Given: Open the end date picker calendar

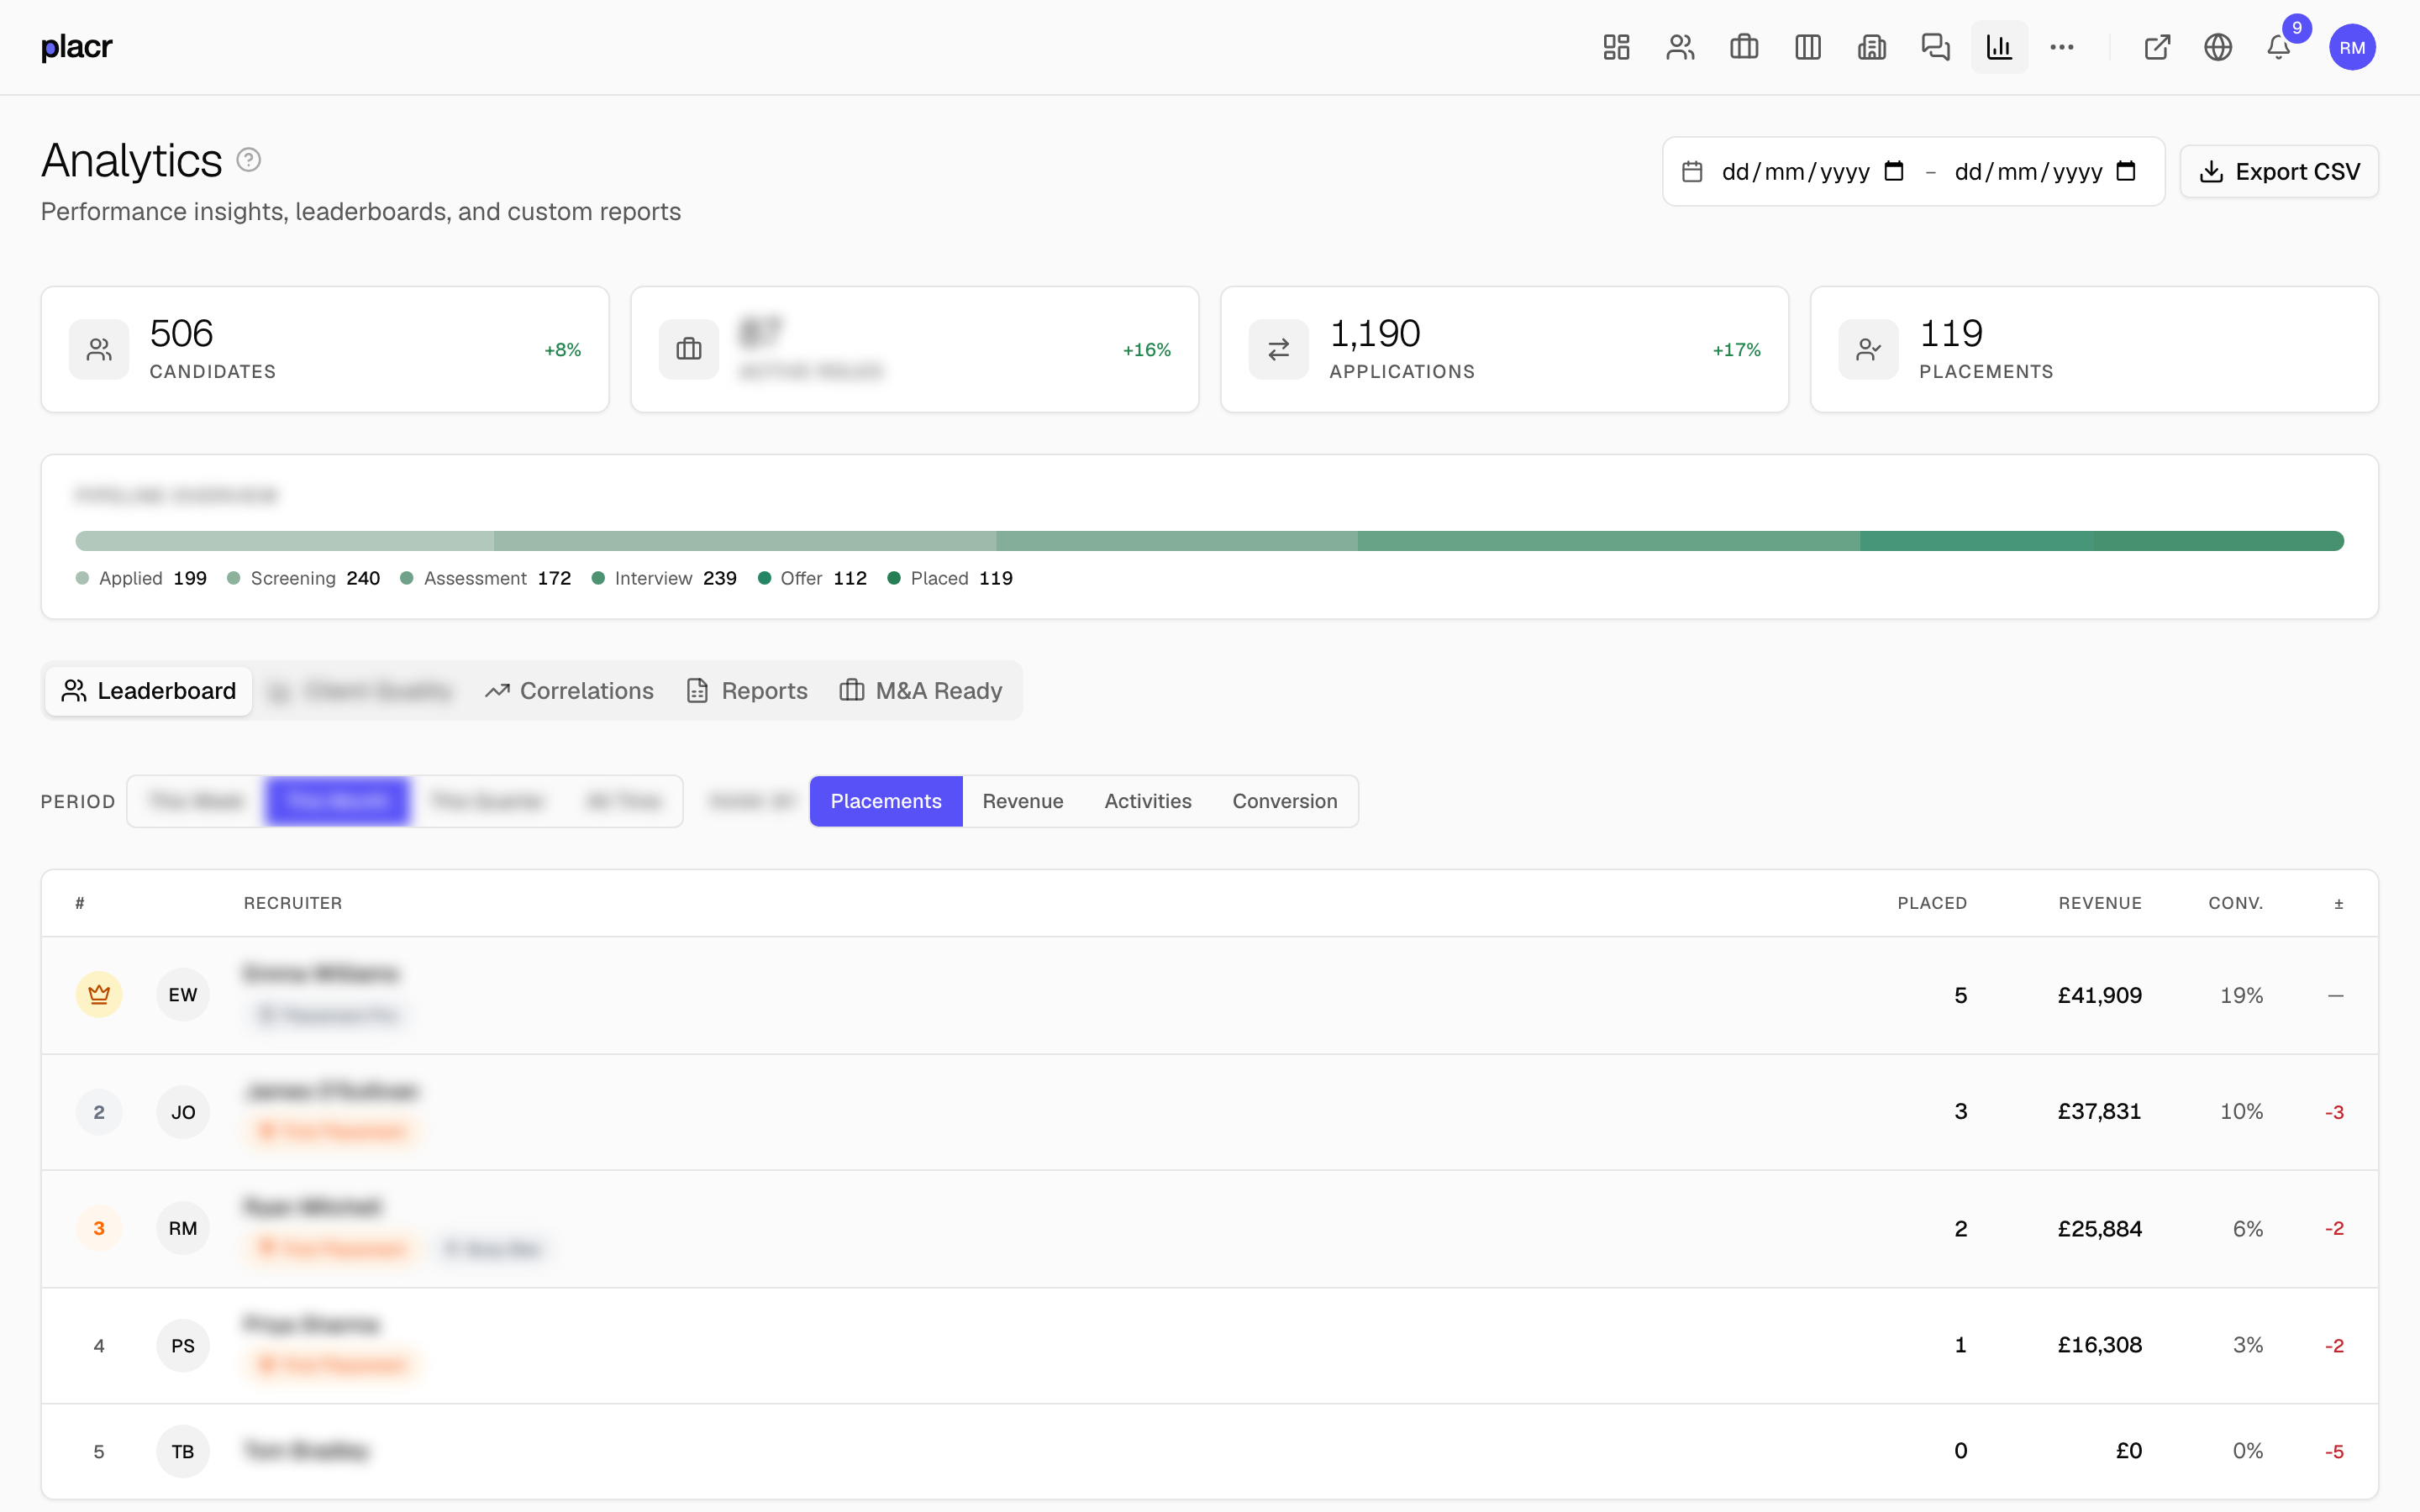Looking at the screenshot, I should point(2127,171).
